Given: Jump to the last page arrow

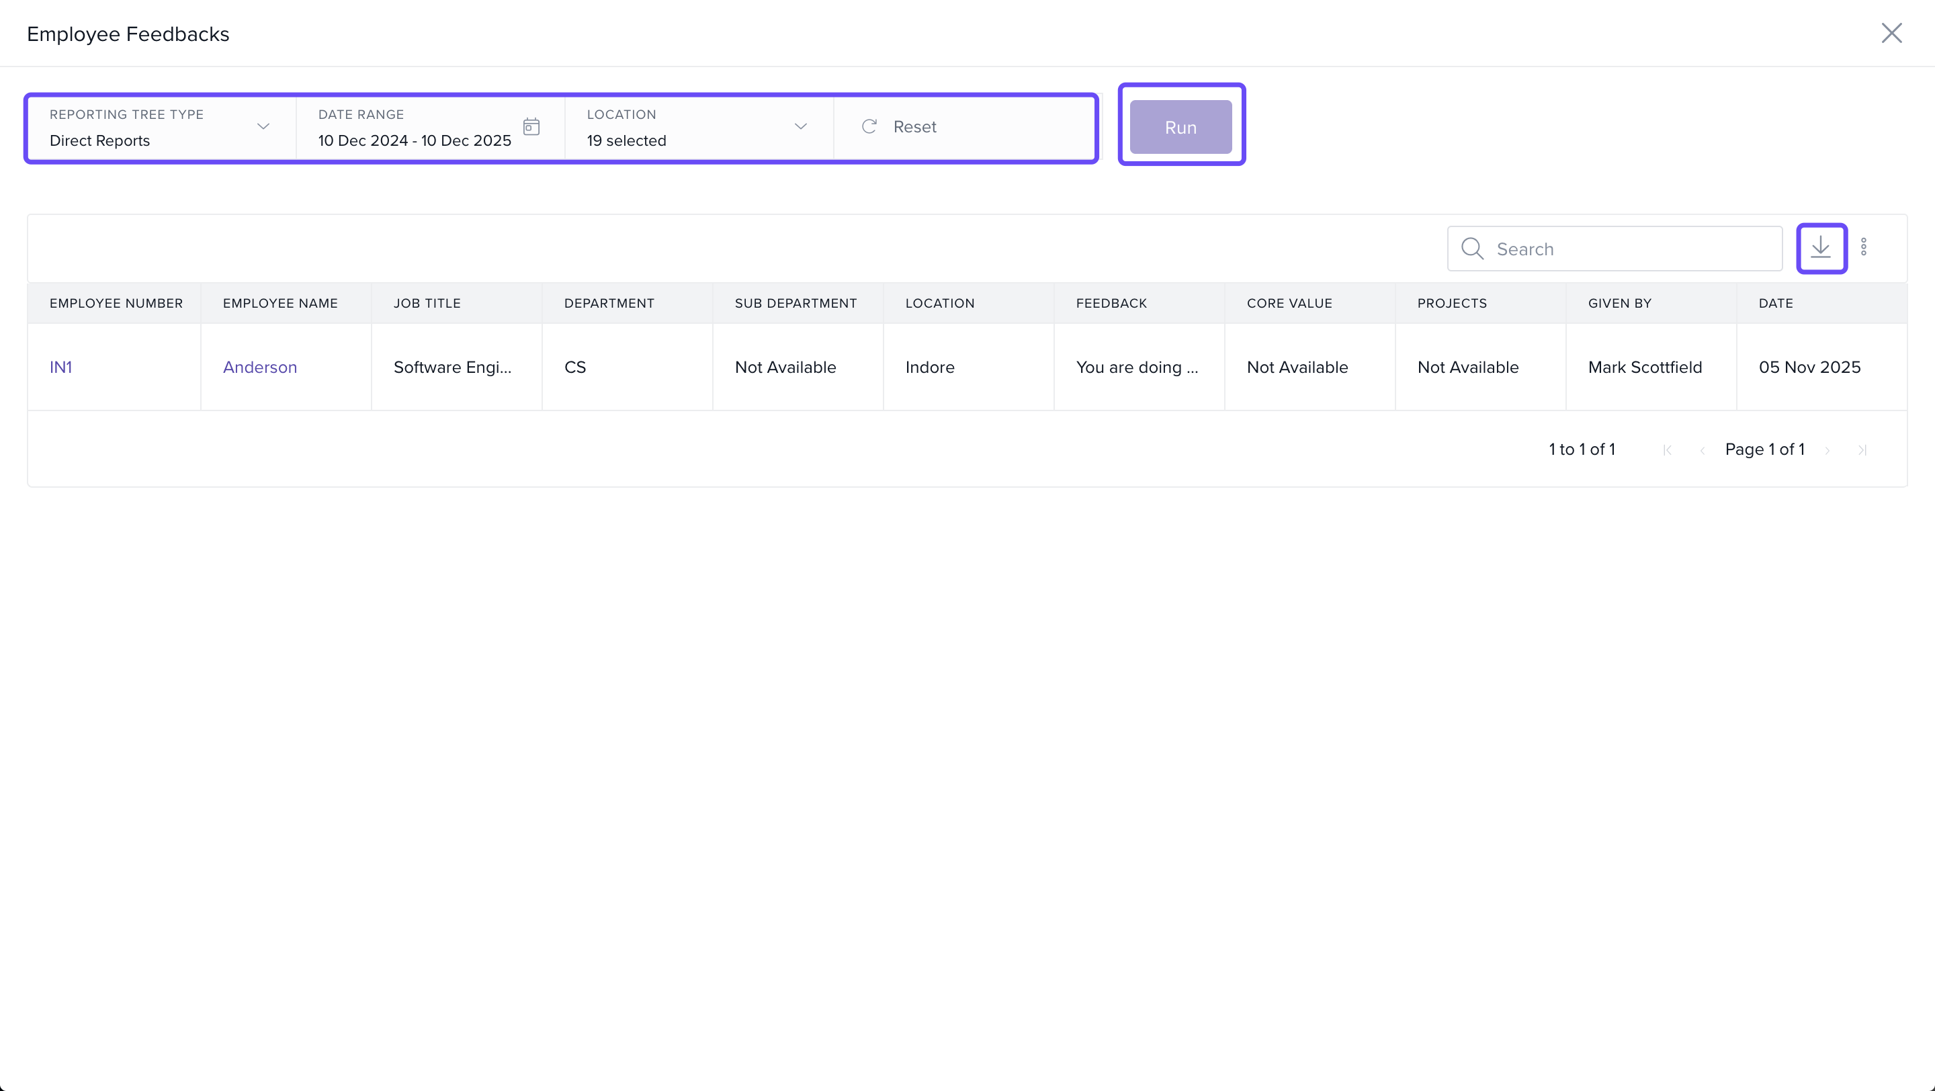Looking at the screenshot, I should pos(1862,449).
